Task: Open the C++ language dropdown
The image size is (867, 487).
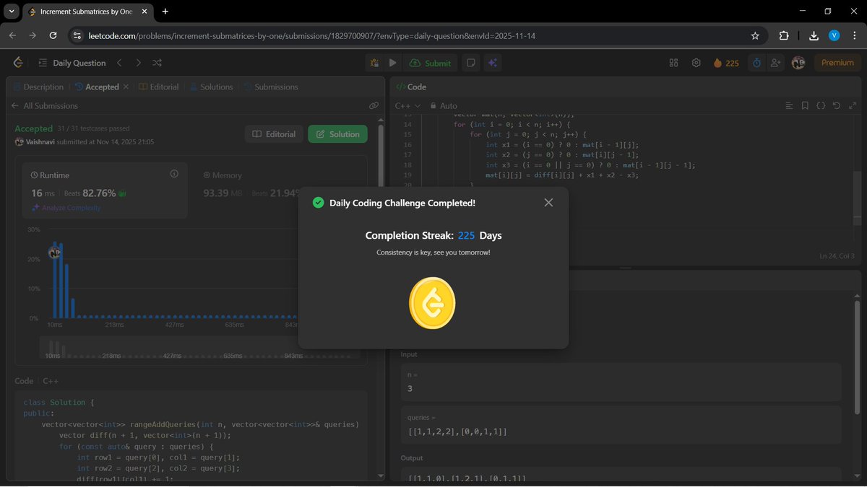Action: (x=407, y=105)
